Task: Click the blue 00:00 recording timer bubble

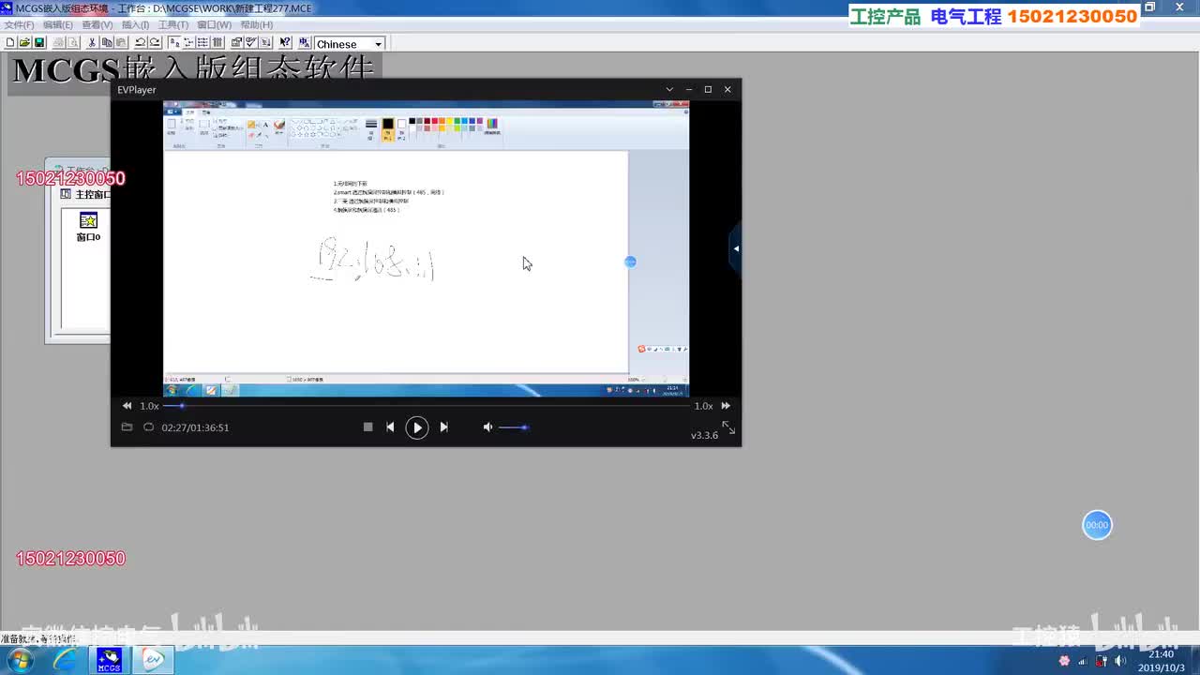Action: tap(1097, 525)
